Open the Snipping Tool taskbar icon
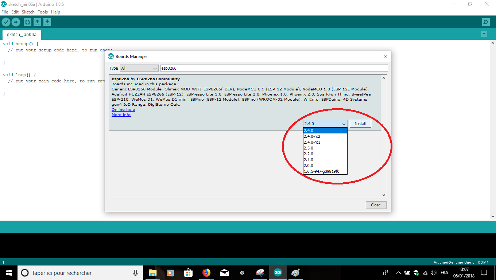This screenshot has height=280, width=496. (260, 273)
